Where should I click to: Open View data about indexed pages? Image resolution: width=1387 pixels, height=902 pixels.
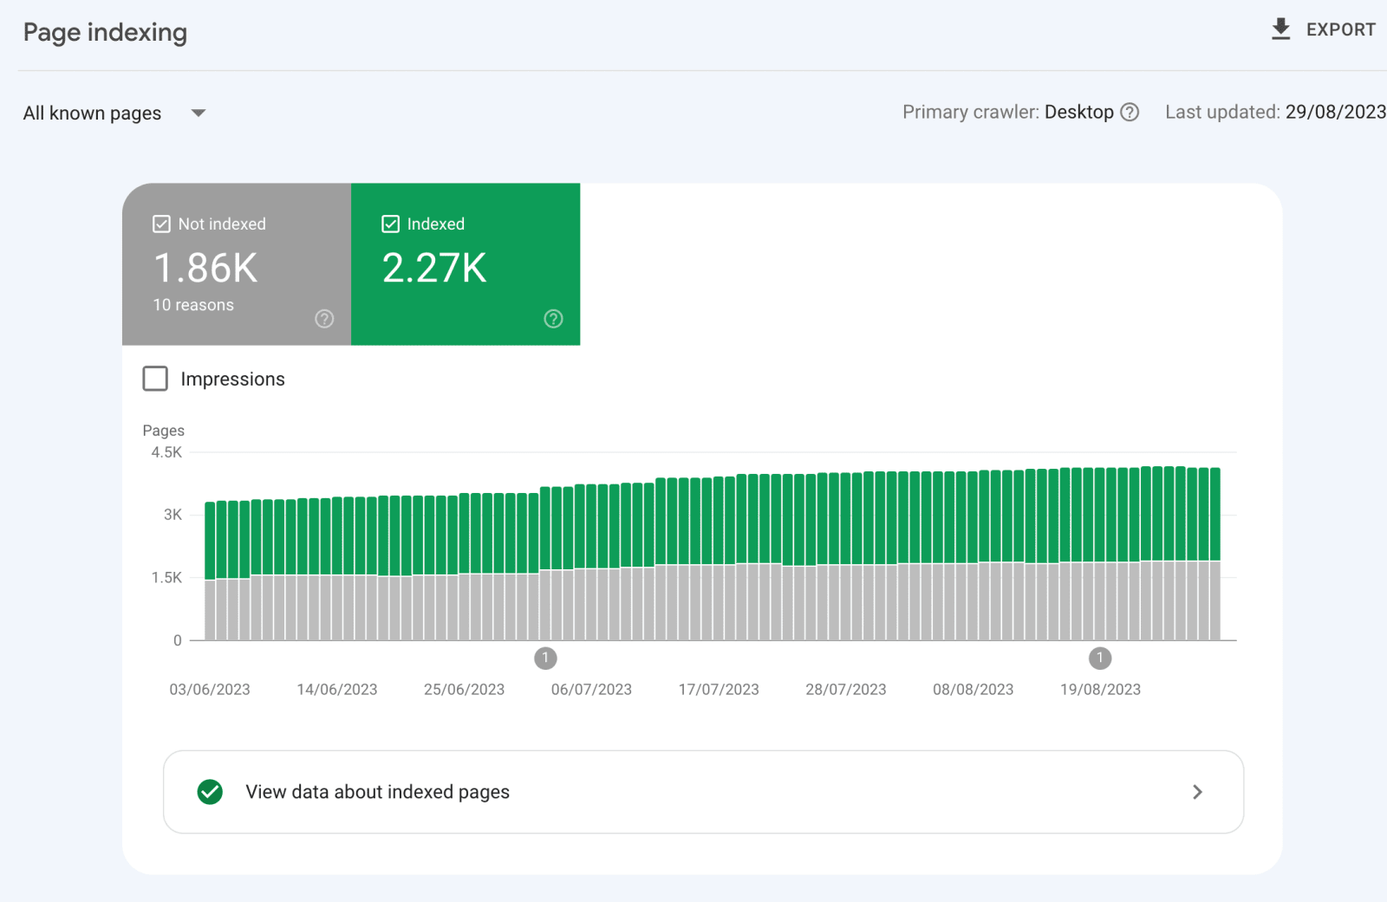pyautogui.click(x=703, y=792)
